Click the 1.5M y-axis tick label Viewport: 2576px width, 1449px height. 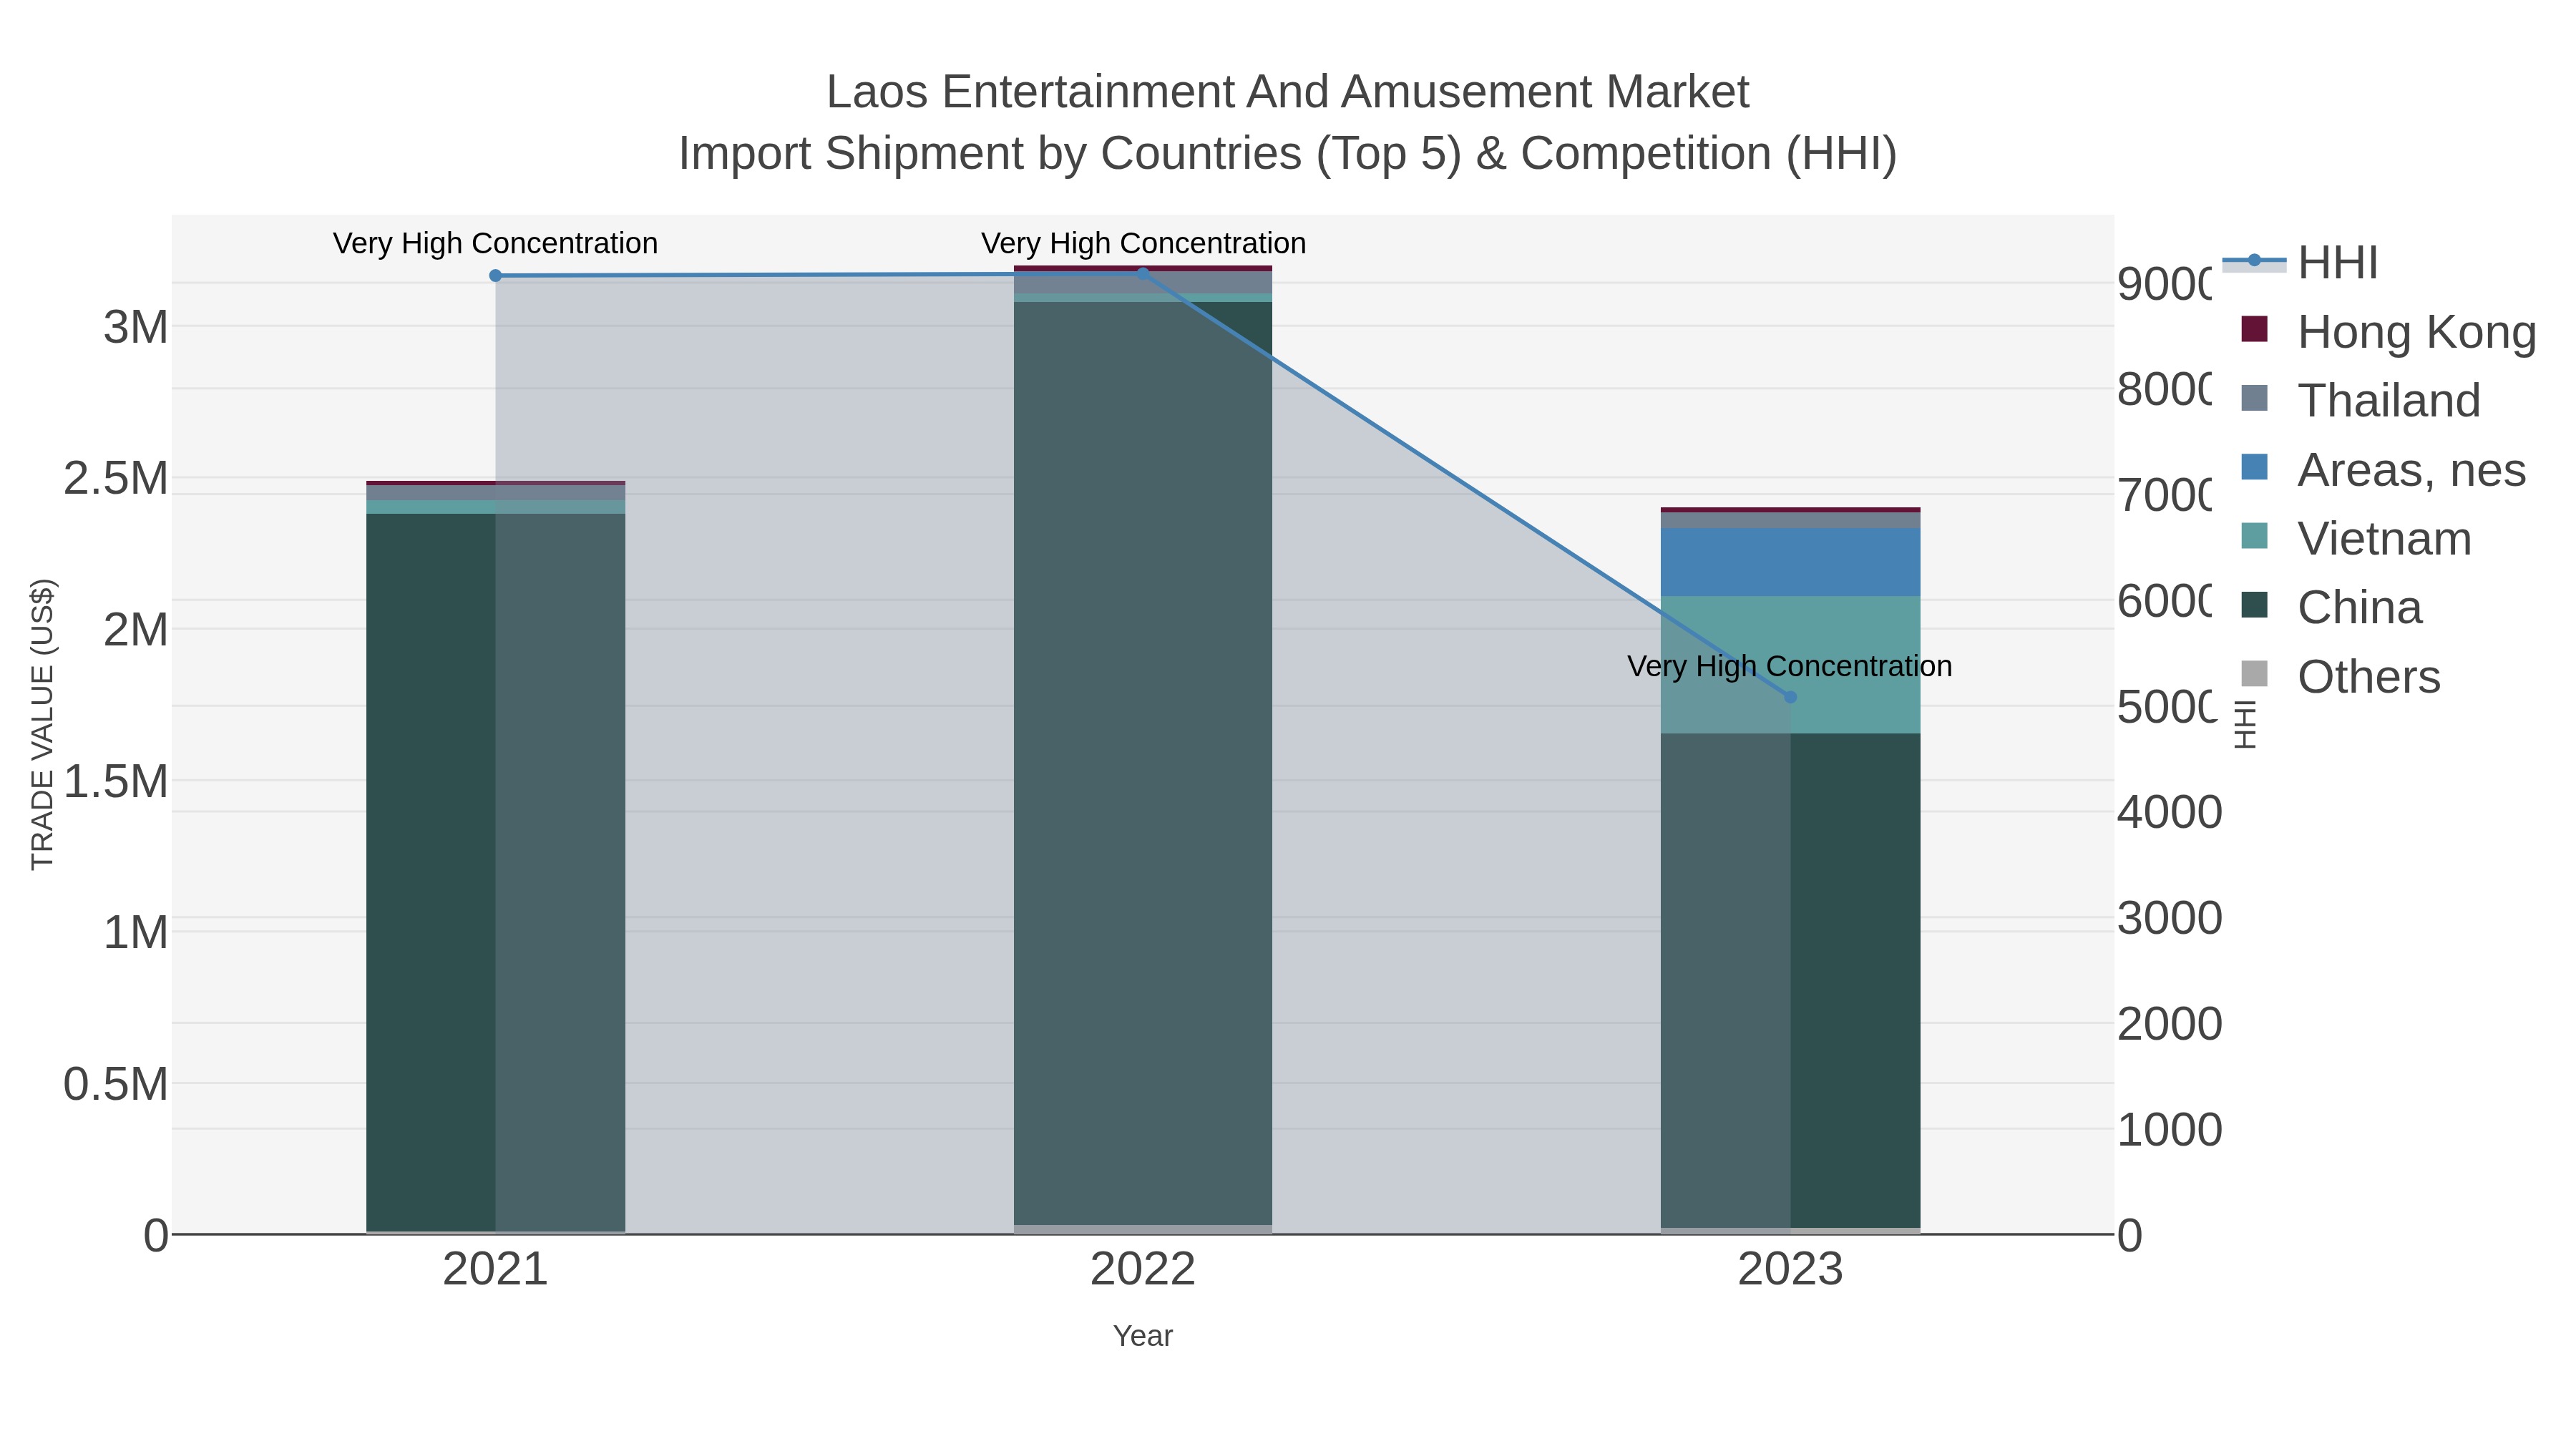pos(116,781)
